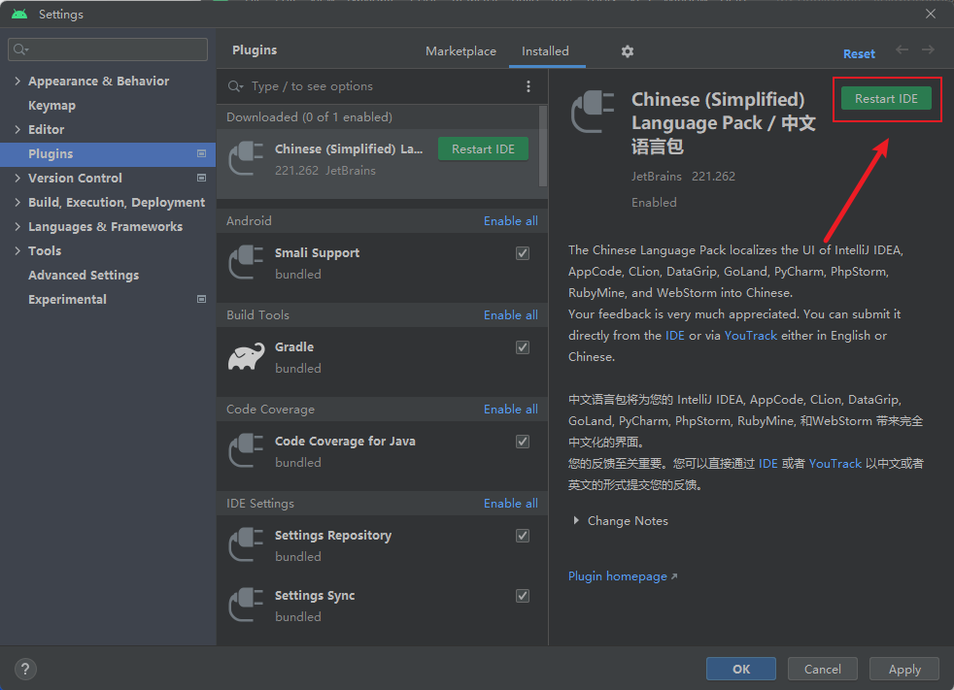Toggle the Settings Sync checkbox
This screenshot has width=954, height=690.
(x=523, y=596)
